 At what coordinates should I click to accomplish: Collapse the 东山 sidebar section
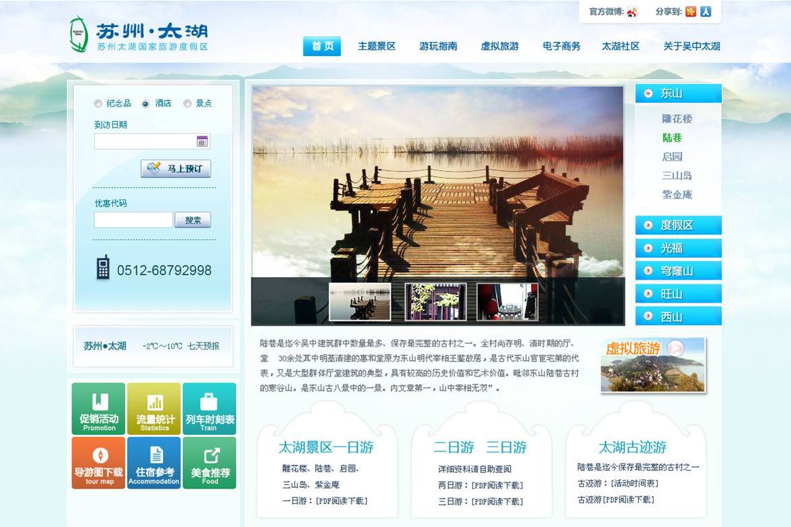pyautogui.click(x=678, y=94)
